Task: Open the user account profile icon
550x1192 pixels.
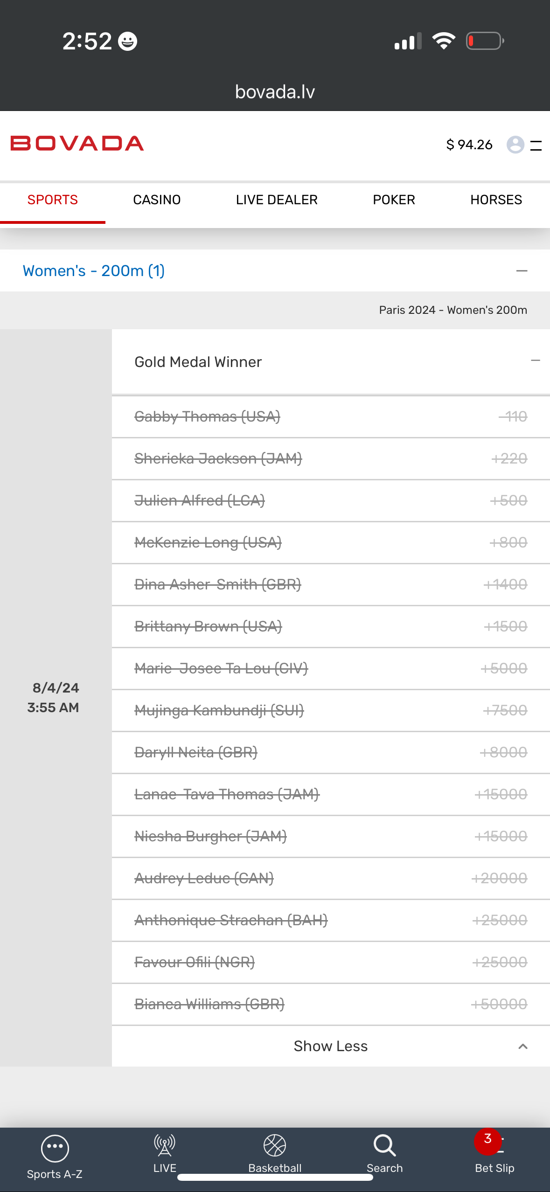Action: 515,145
